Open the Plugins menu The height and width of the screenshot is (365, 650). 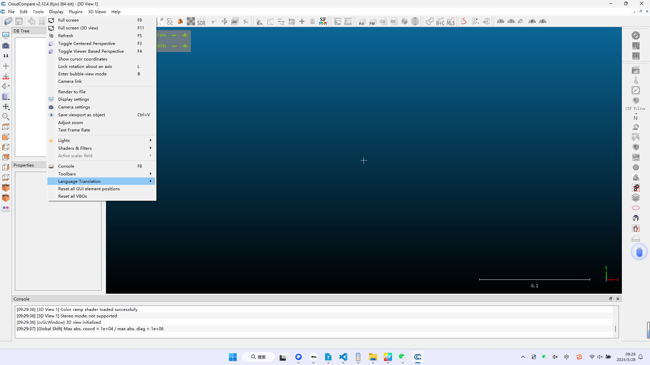point(75,12)
